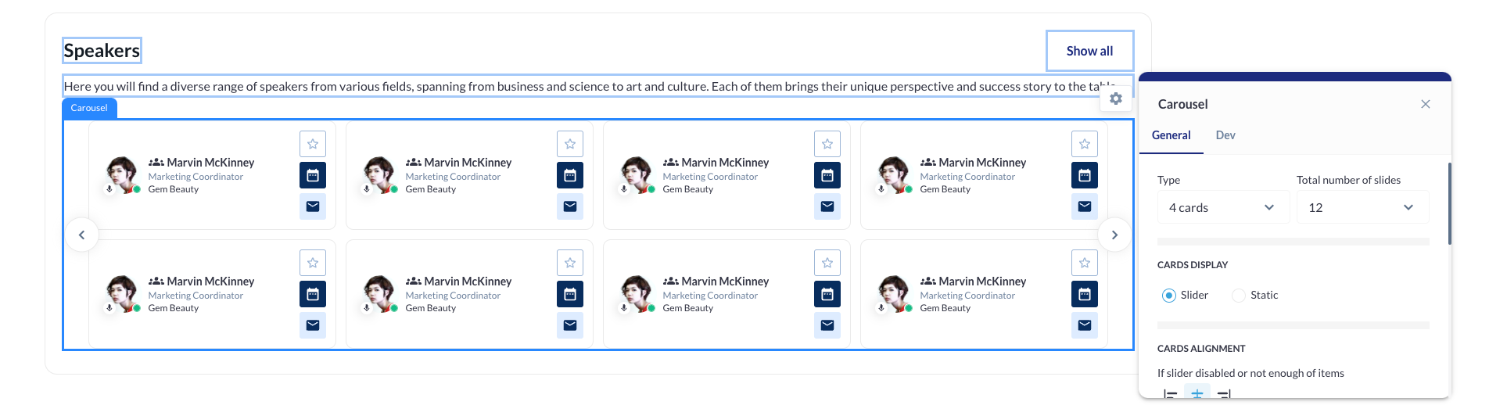Click mail icon on fourth top-row speaker card
This screenshot has height=416, width=1489.
(x=1085, y=206)
